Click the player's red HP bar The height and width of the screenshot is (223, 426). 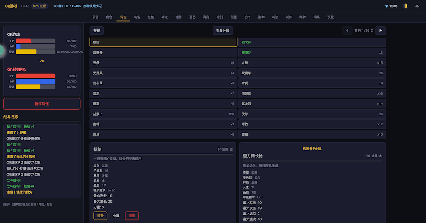(x=23, y=41)
